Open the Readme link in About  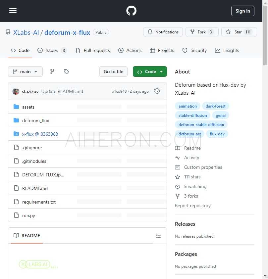188,148
